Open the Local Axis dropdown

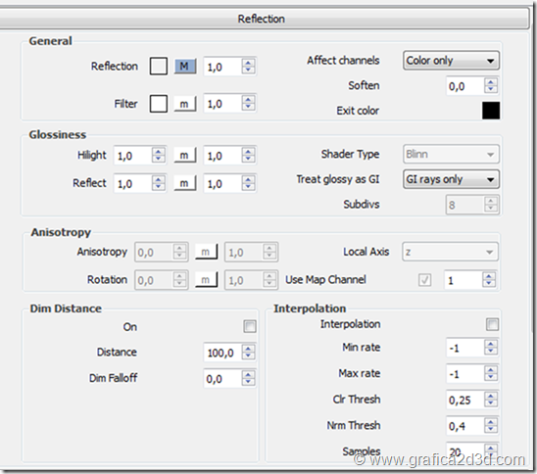click(x=450, y=252)
